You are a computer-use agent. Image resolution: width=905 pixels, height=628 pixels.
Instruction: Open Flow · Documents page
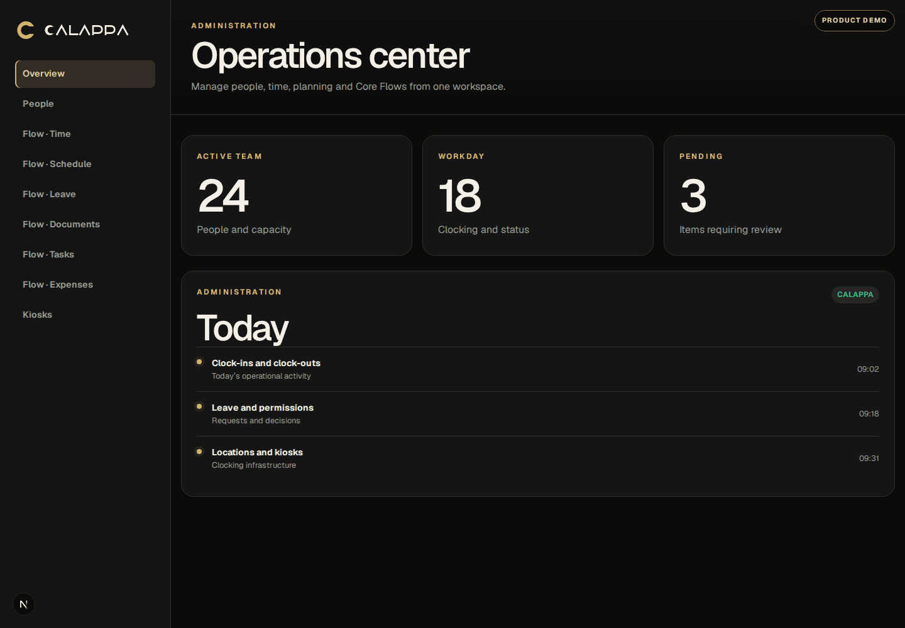(85, 224)
